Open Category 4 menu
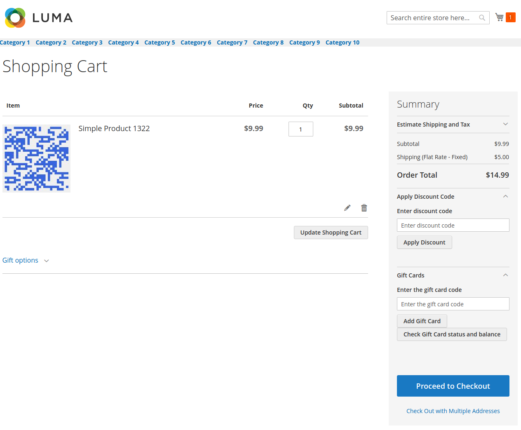 123,42
